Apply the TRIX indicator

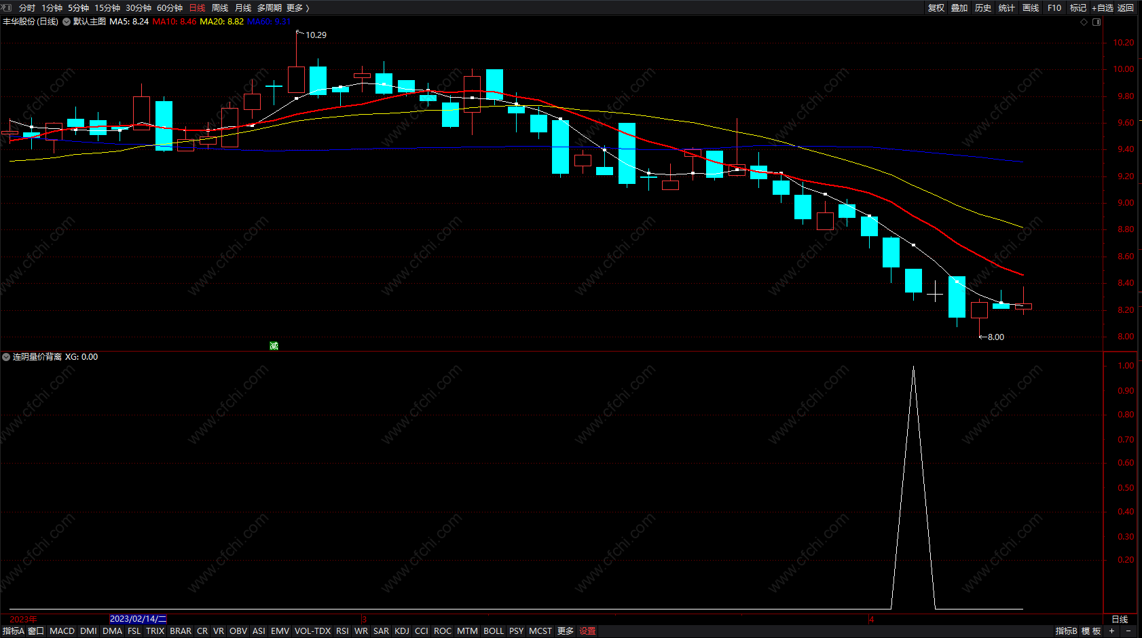(x=155, y=631)
